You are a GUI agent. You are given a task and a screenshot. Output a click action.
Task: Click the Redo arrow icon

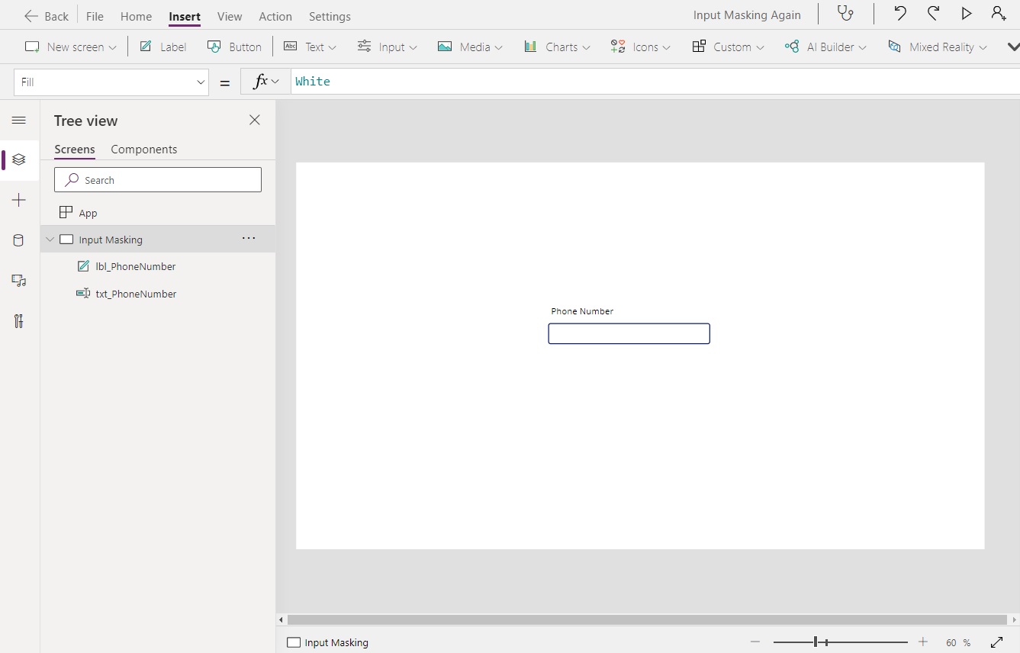(x=933, y=14)
